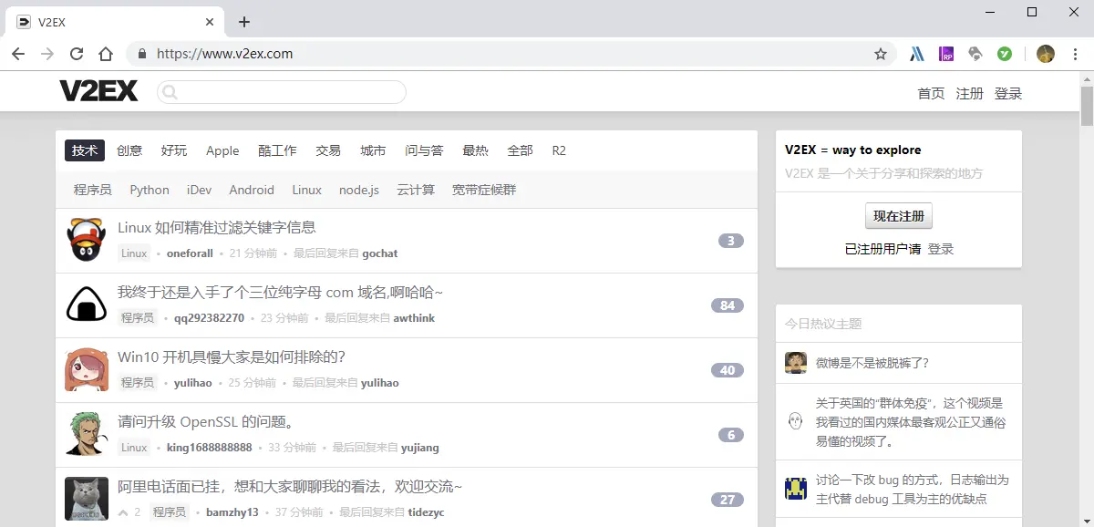This screenshot has width=1094, height=527.
Task: Open the gray puzzle-like extension icon
Action: pyautogui.click(x=975, y=54)
